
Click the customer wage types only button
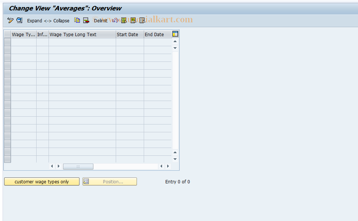pyautogui.click(x=42, y=181)
